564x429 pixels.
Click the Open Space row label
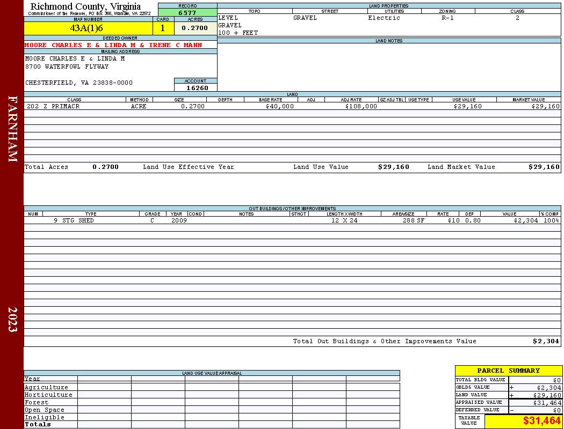click(45, 410)
